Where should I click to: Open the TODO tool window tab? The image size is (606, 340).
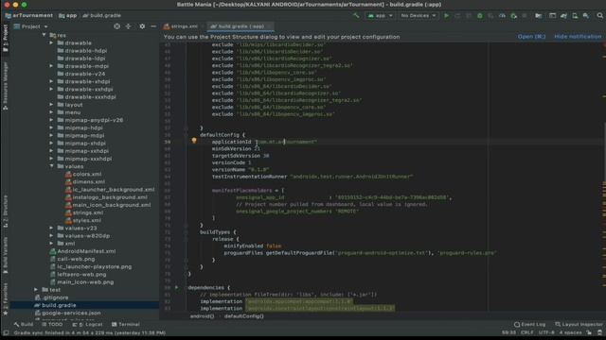click(52, 325)
